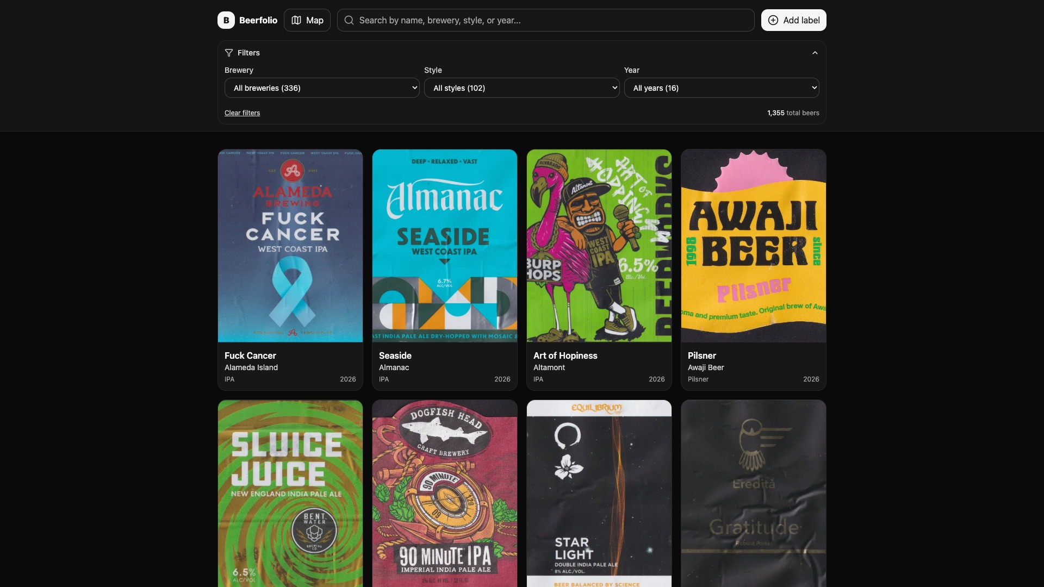The image size is (1044, 587).
Task: Open the Almanac Seaside label thumbnail
Action: (445, 246)
